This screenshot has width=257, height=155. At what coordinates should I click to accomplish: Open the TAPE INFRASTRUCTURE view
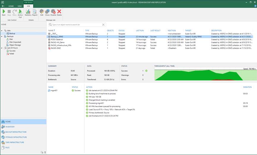tap(23, 143)
